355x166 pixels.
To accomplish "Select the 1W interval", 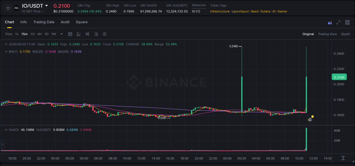I will click(53, 34).
